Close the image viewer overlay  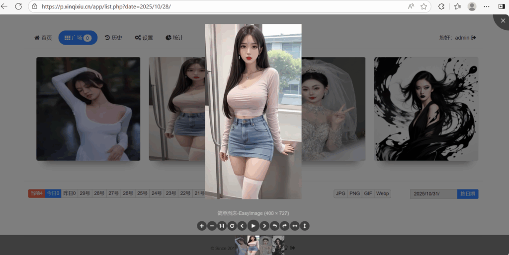point(502,21)
